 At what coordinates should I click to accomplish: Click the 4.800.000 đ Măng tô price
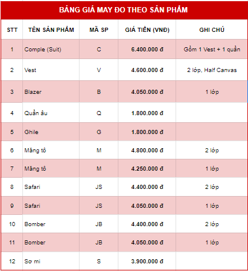coord(147,150)
